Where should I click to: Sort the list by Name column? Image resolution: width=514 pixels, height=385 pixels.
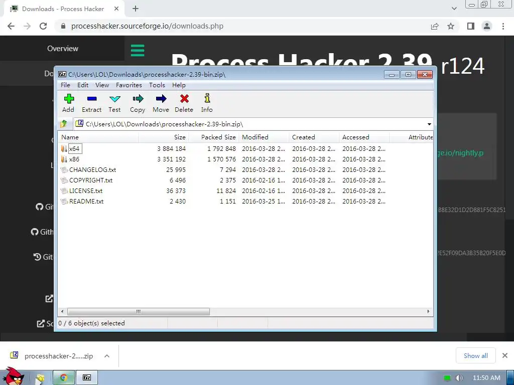98,137
